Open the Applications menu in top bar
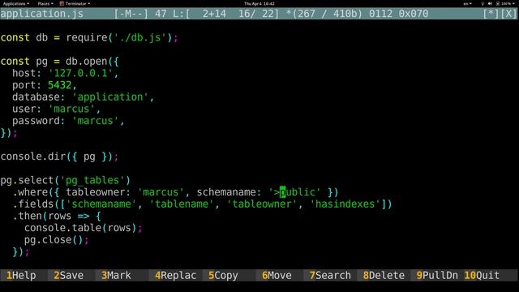This screenshot has height=292, width=519. 16,3
